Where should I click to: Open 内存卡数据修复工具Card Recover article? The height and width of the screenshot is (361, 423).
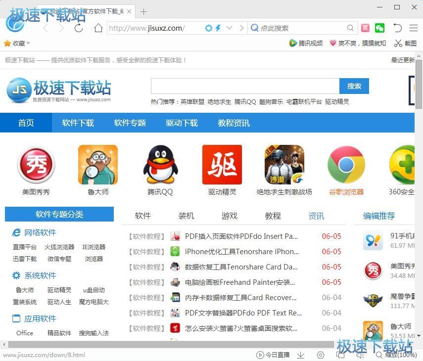[240, 298]
